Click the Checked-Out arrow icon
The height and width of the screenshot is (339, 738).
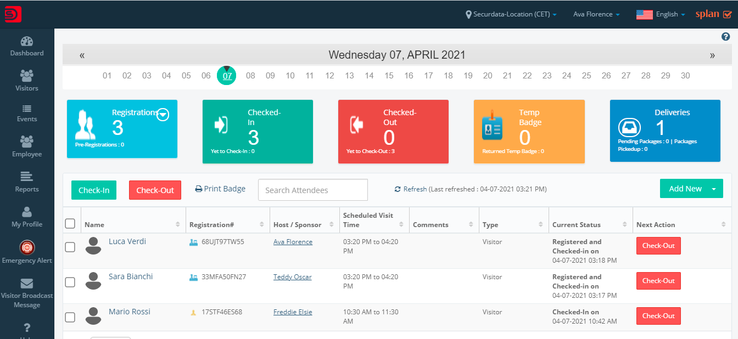point(356,125)
